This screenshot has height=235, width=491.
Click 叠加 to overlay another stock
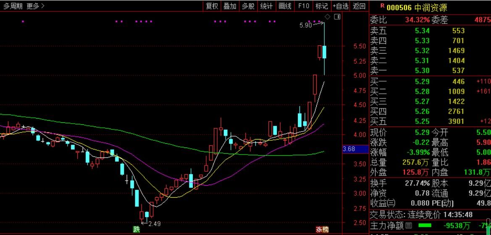tap(230, 5)
